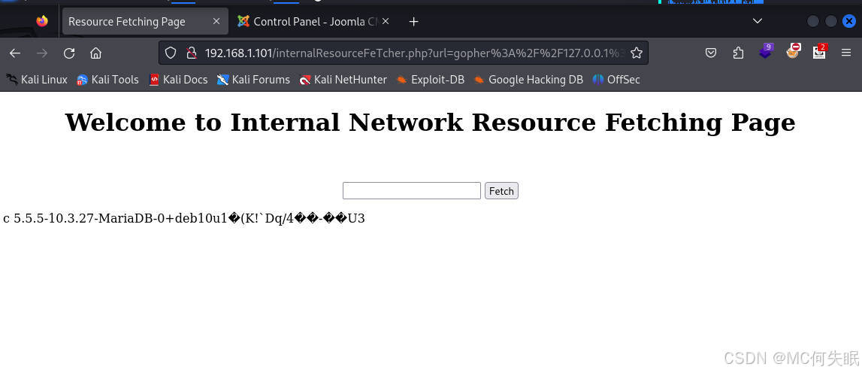Click the forward navigation arrow
The image size is (862, 373).
(x=42, y=53)
